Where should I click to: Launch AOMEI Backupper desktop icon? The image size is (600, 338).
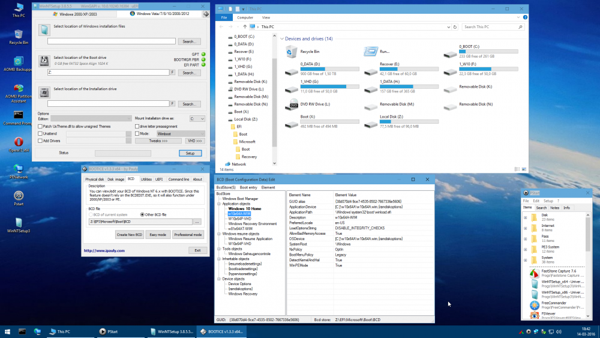[x=19, y=64]
